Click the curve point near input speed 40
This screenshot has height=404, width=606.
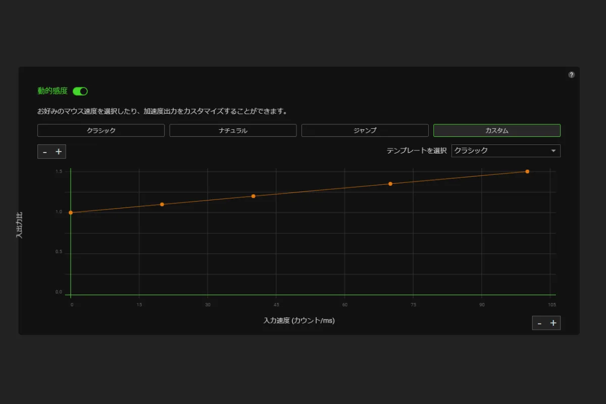pos(254,196)
